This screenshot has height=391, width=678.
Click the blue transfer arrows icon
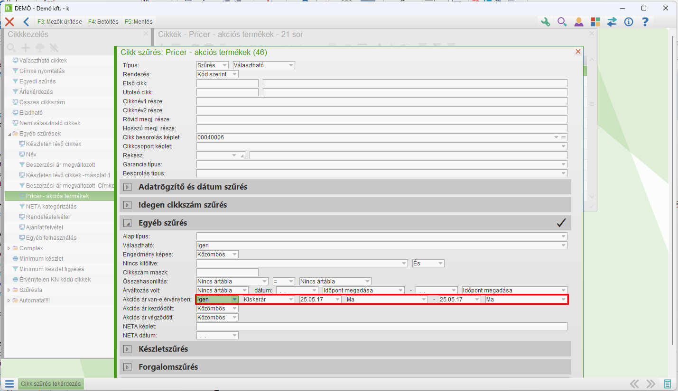point(612,22)
